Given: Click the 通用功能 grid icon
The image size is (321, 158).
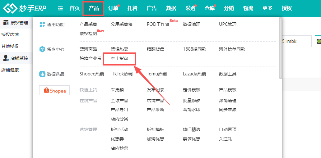Looking at the screenshot, I should tap(42, 25).
